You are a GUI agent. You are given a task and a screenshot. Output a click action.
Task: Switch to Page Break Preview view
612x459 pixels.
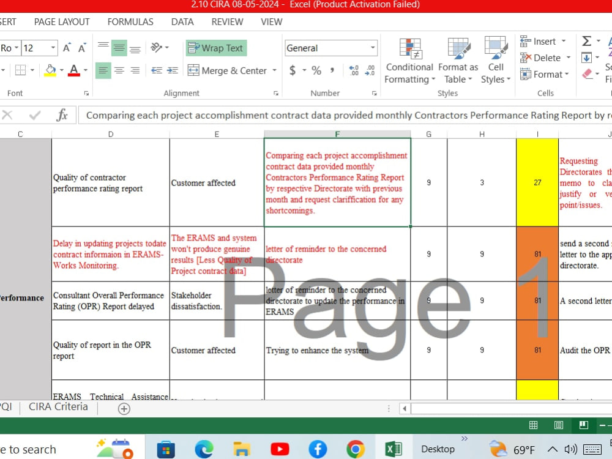coord(584,425)
